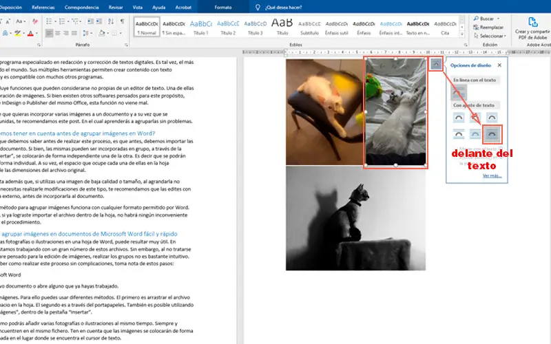Toggle left text alignment

[x=50, y=33]
